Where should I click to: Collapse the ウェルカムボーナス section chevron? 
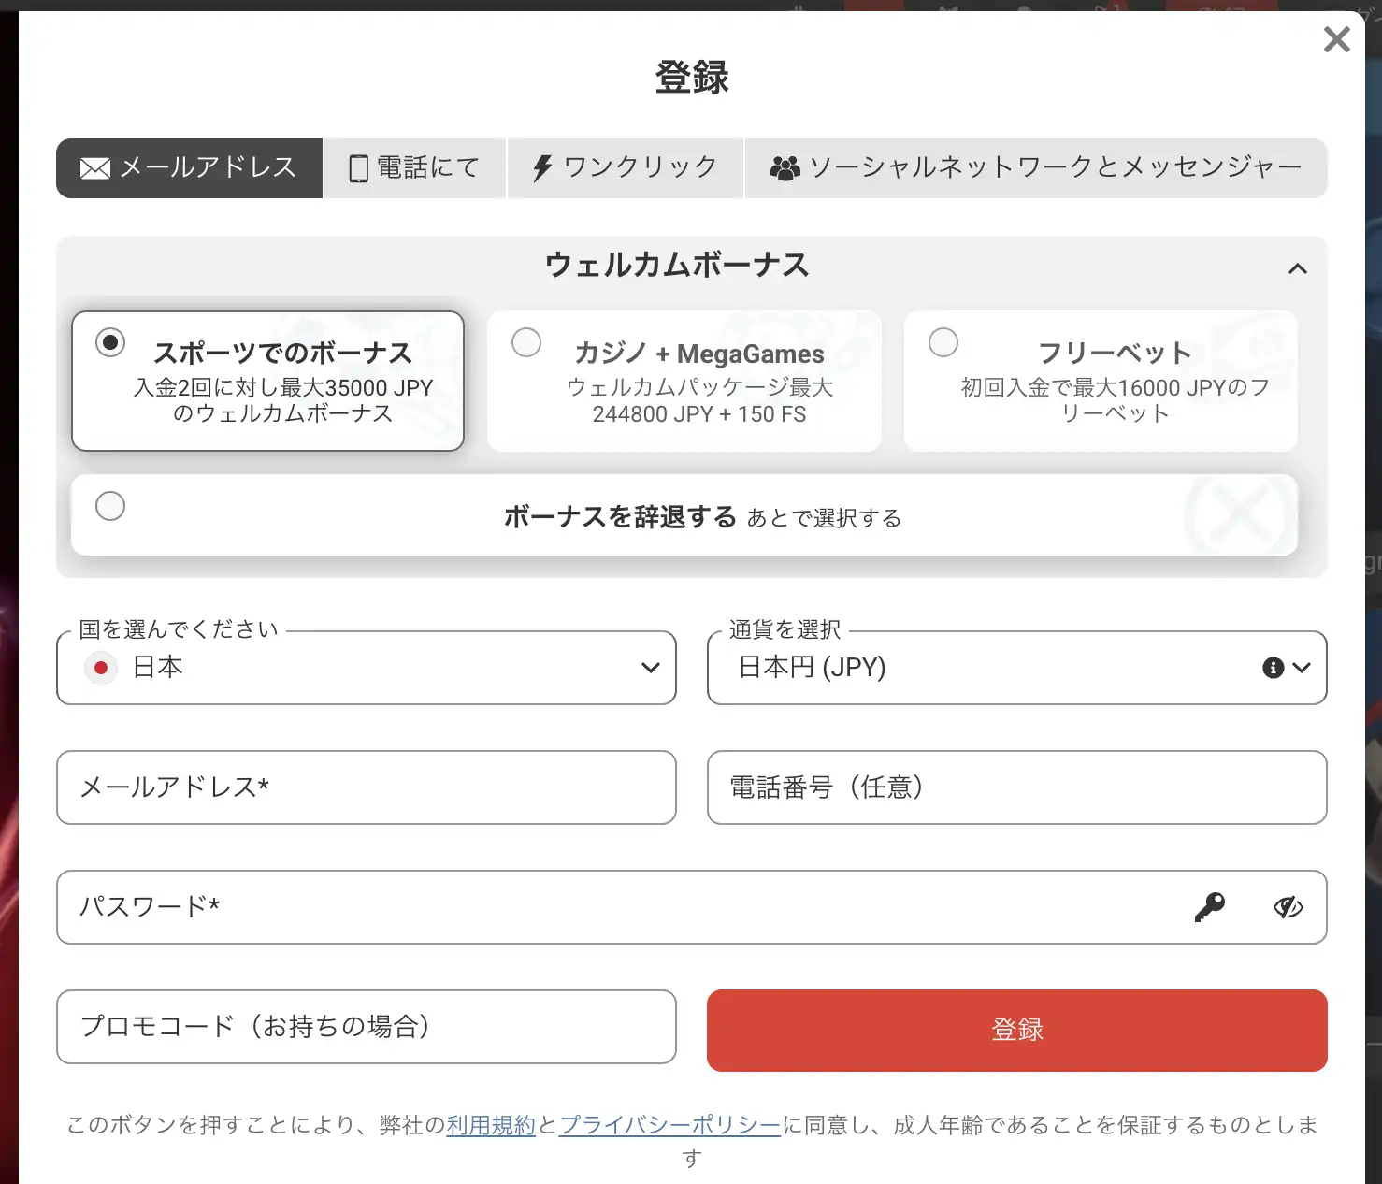1297,269
